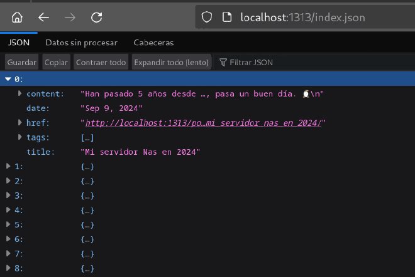The height and width of the screenshot is (277, 415).
Task: Expand array item 4
Action: pyautogui.click(x=8, y=210)
